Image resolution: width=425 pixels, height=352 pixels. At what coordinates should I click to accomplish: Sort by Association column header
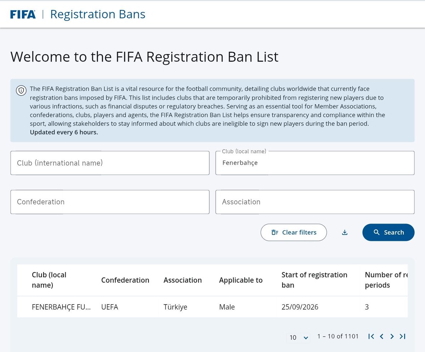pyautogui.click(x=182, y=280)
